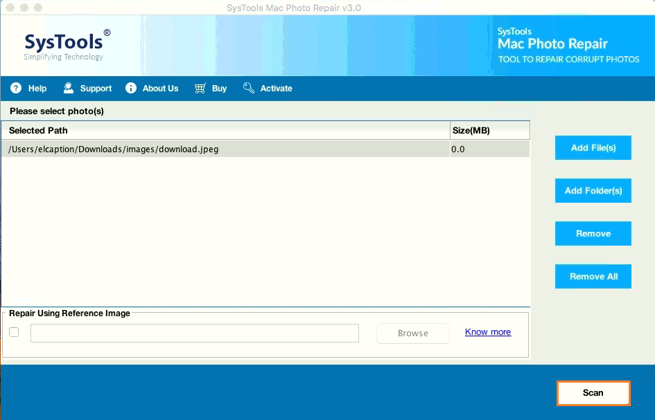Start the Scan button
The image size is (655, 420).
click(x=593, y=393)
